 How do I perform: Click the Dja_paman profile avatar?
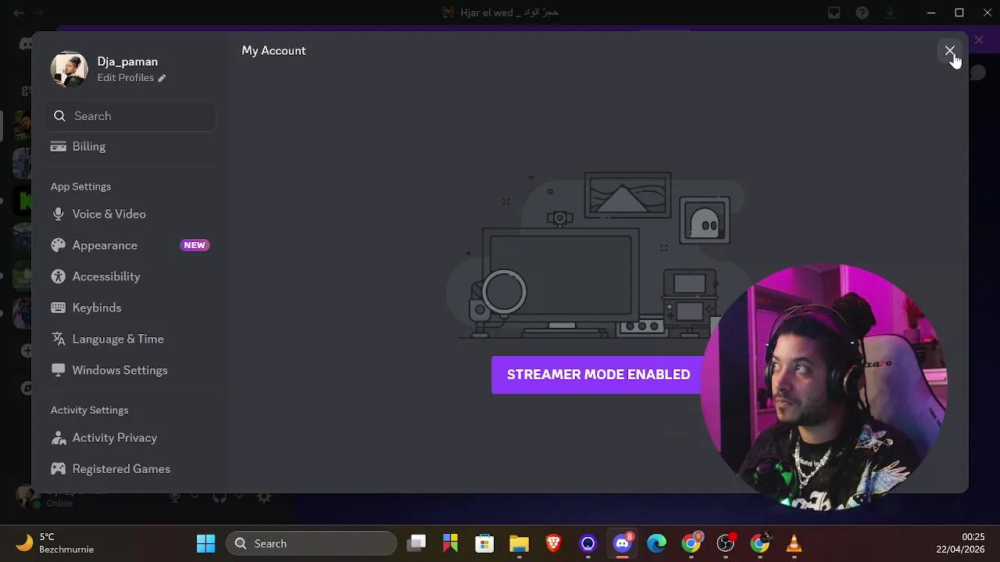69,69
